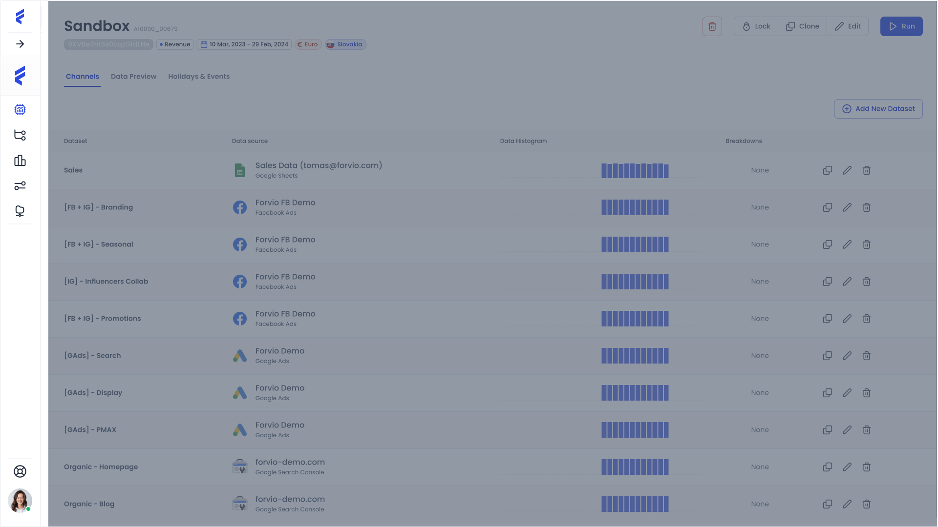Click Add New Dataset button
Viewport: 938px width, 527px height.
point(878,109)
